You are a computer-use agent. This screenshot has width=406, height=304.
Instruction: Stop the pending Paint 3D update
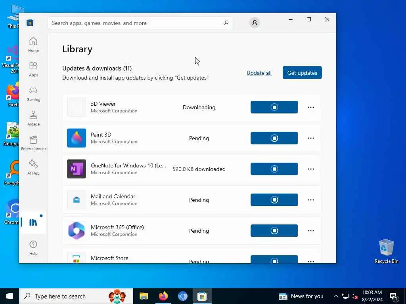coord(274,138)
